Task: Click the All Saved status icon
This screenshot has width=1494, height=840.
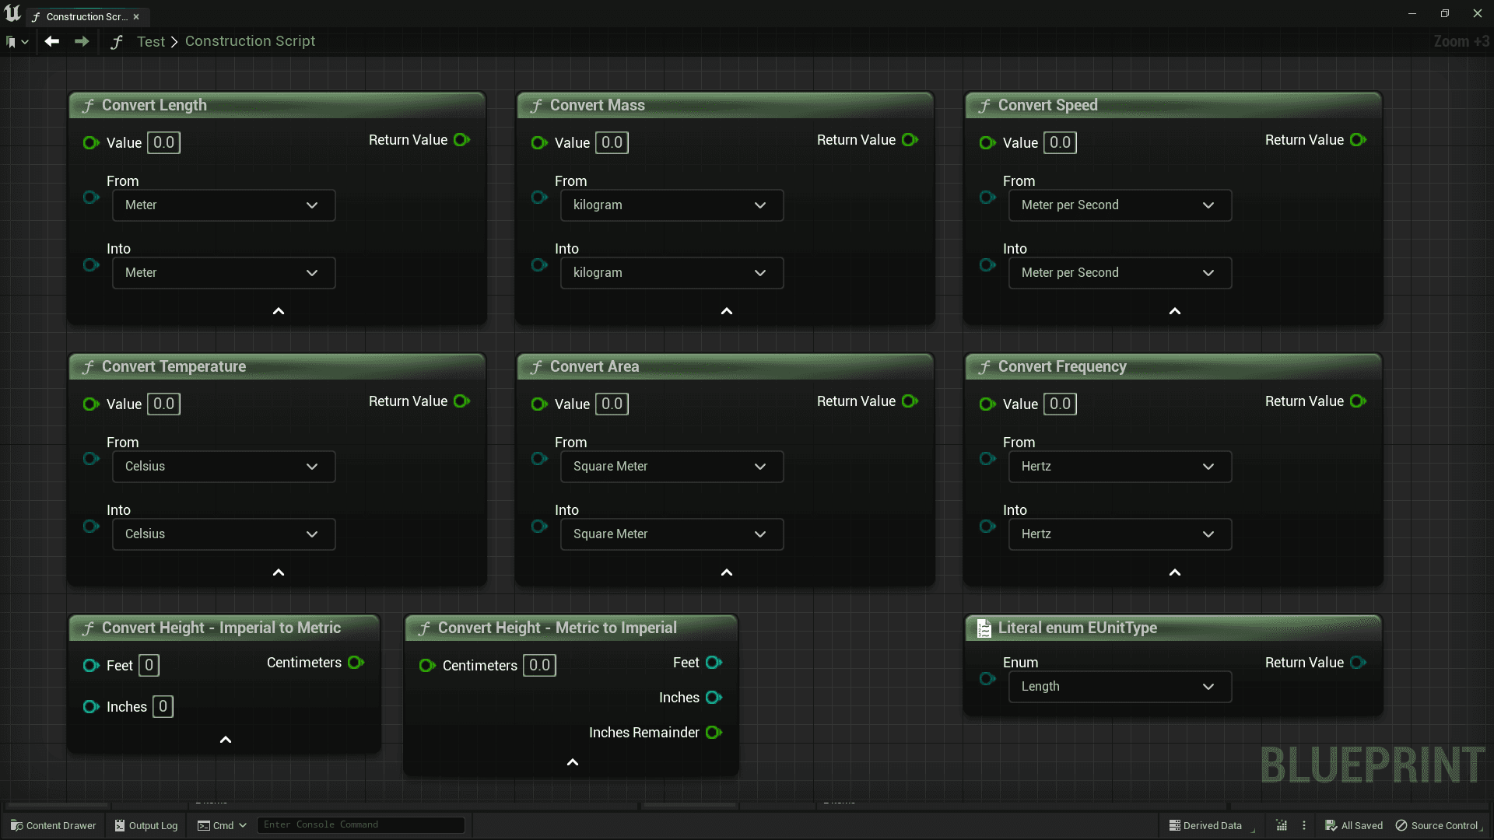Action: pos(1331,825)
